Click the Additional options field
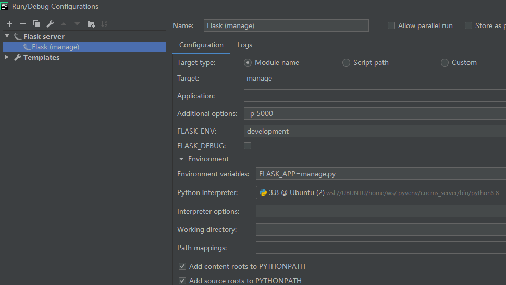The width and height of the screenshot is (506, 285). tap(375, 114)
